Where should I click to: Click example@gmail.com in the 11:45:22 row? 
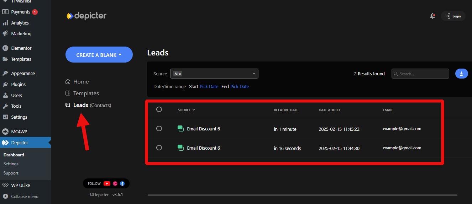pos(402,129)
